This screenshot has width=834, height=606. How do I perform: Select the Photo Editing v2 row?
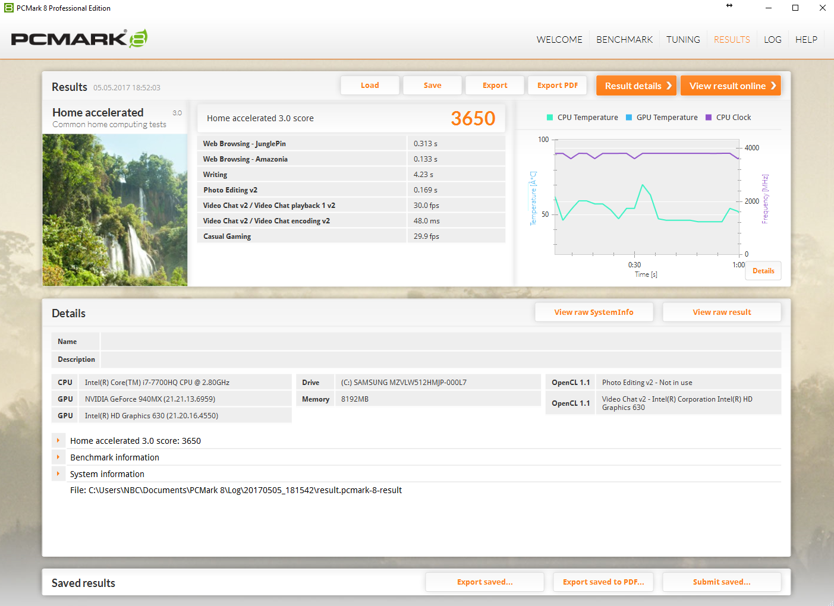pyautogui.click(x=351, y=190)
